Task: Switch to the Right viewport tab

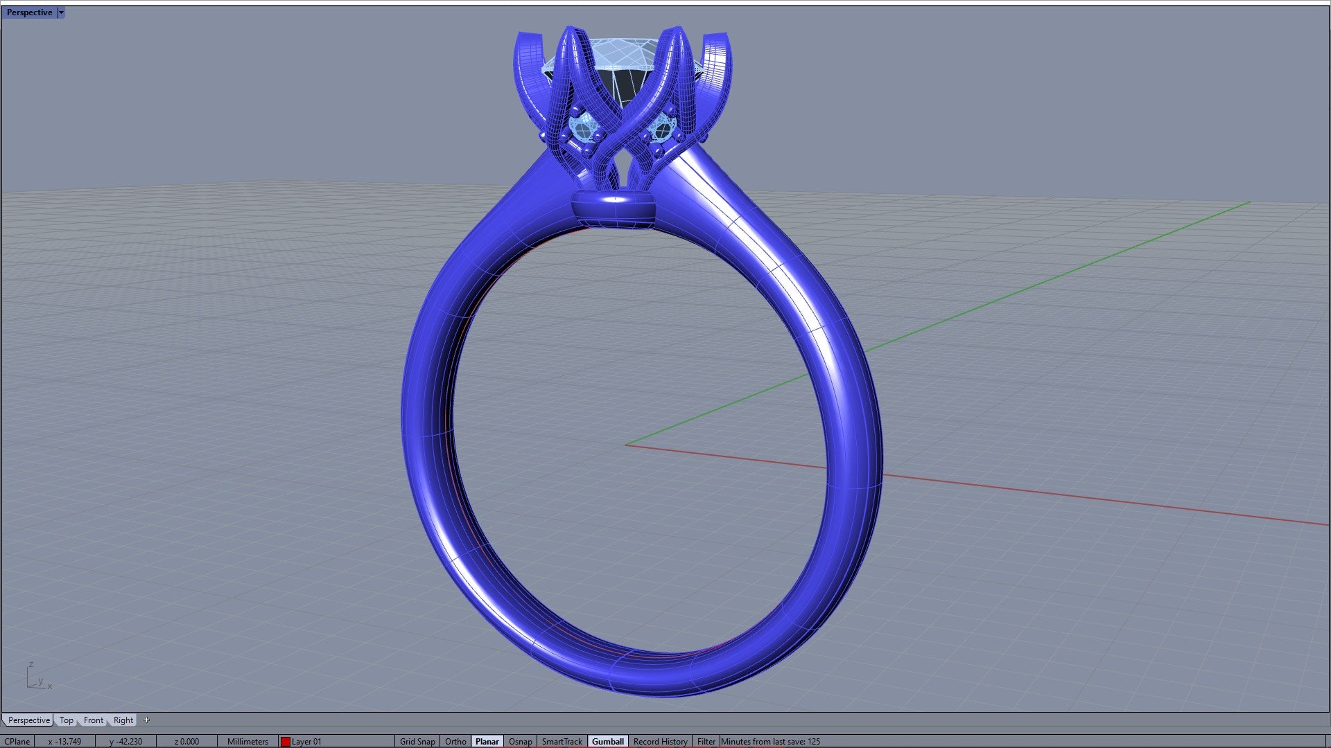Action: coord(123,720)
